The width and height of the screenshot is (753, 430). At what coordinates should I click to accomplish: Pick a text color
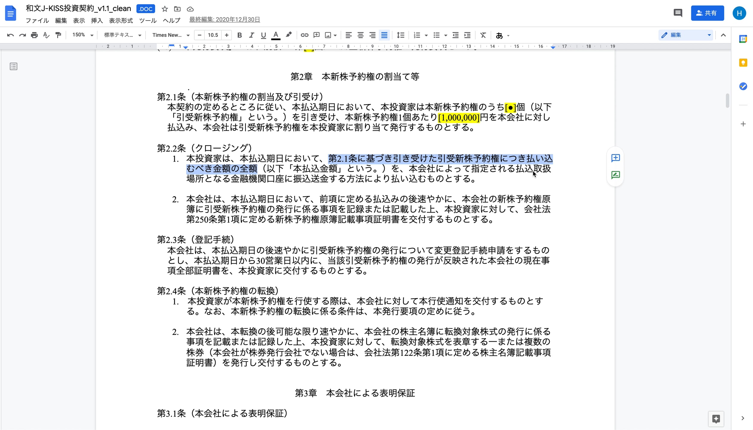[x=276, y=35]
